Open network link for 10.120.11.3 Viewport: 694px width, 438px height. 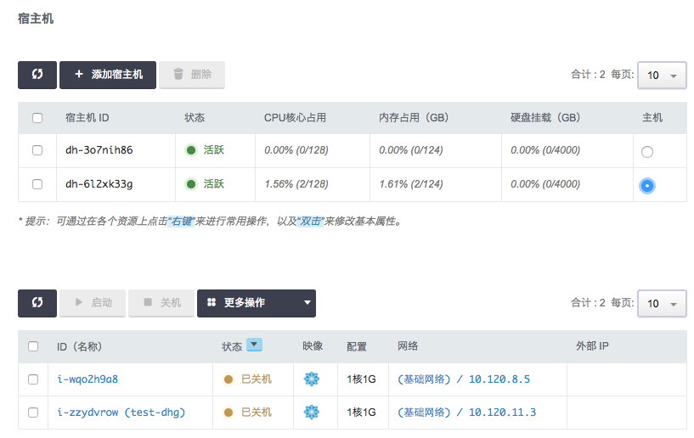point(466,413)
